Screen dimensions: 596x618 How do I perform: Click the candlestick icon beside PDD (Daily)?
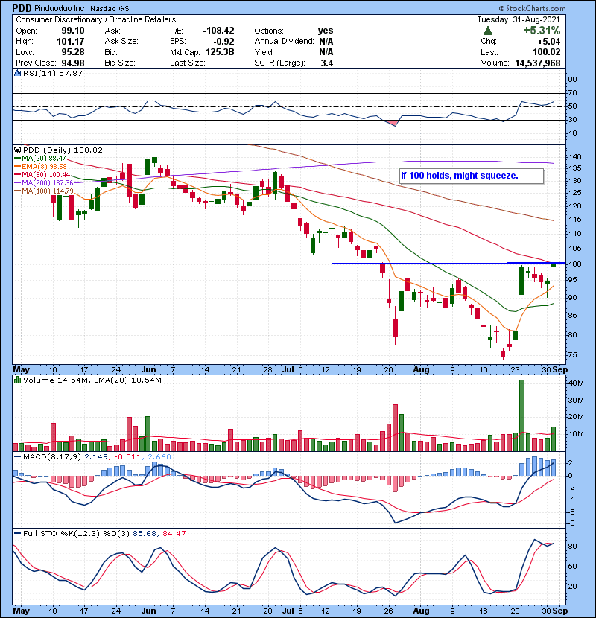click(17, 150)
